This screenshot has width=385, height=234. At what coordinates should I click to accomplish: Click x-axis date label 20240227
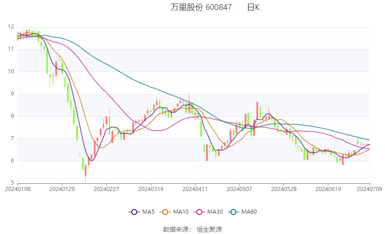point(106,189)
